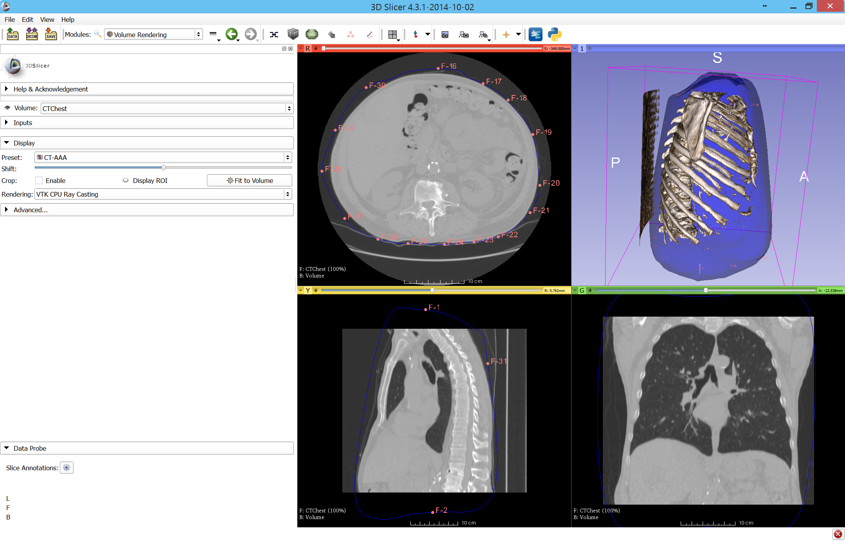Image resolution: width=845 pixels, height=541 pixels.
Task: Toggle the crosshair toolbar icon
Action: (x=506, y=34)
